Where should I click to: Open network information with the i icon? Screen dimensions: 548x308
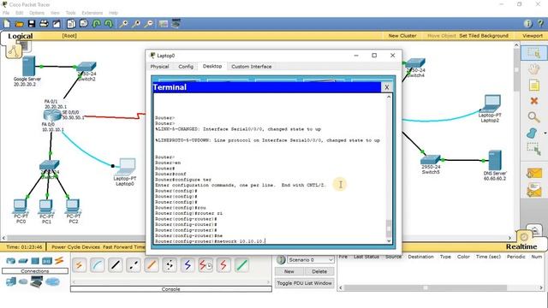(527, 24)
